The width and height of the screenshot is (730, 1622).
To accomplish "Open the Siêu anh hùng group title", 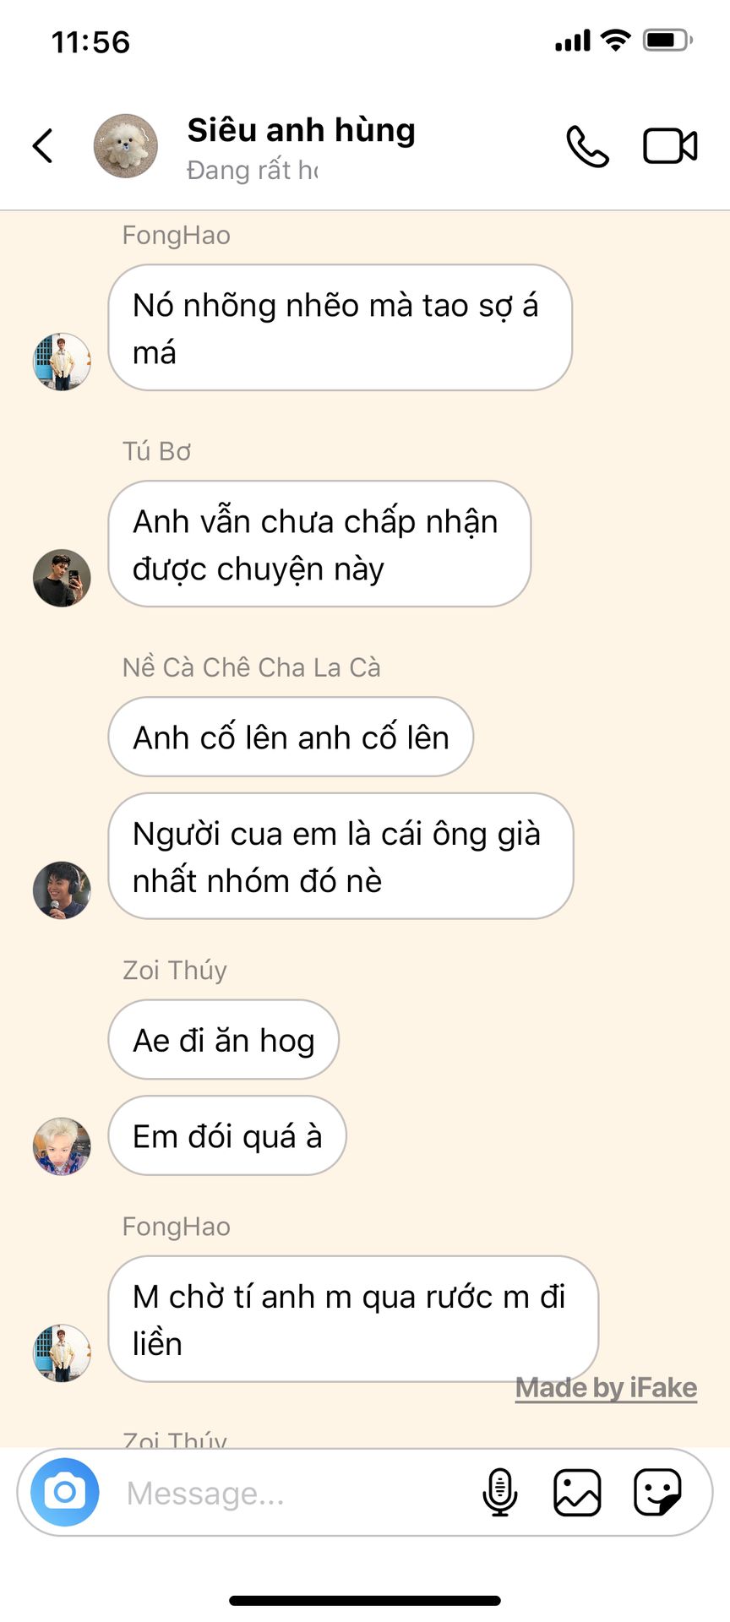I will [302, 130].
